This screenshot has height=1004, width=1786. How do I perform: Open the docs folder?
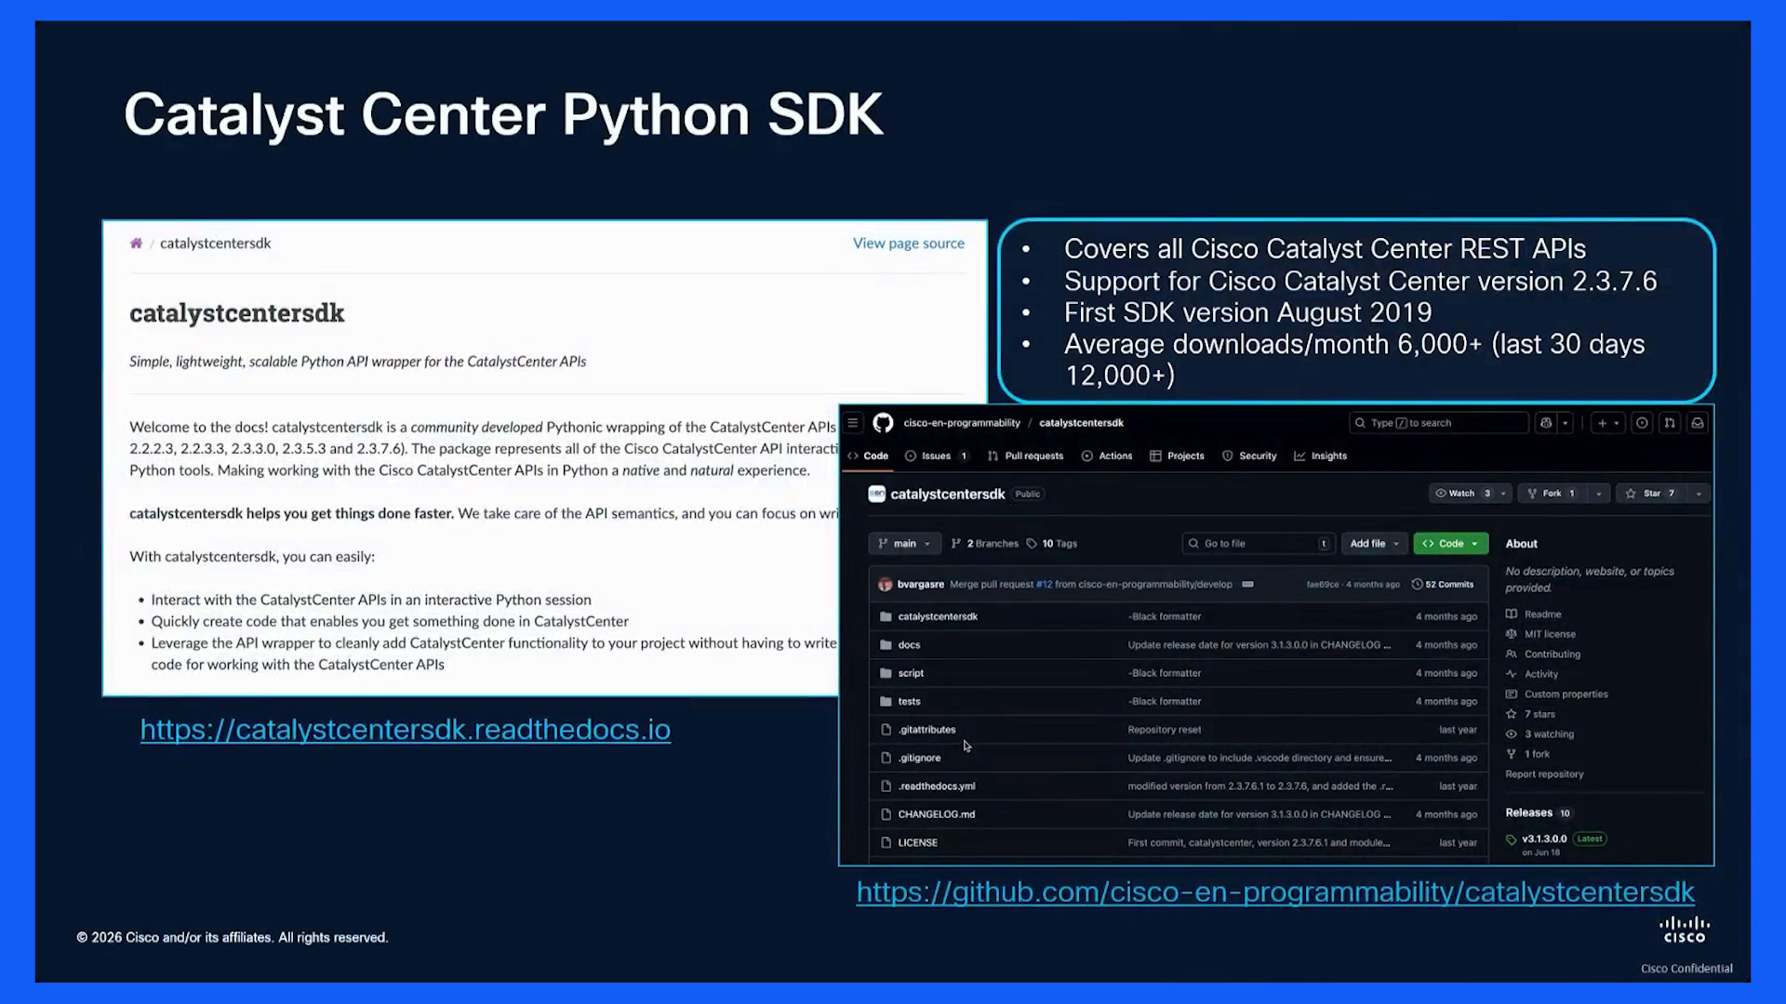point(909,645)
